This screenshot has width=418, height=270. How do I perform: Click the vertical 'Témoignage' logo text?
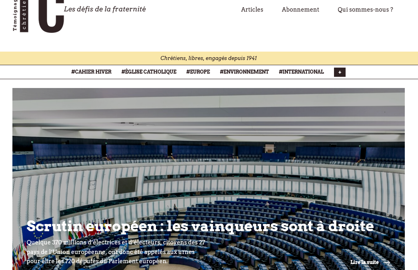click(15, 15)
